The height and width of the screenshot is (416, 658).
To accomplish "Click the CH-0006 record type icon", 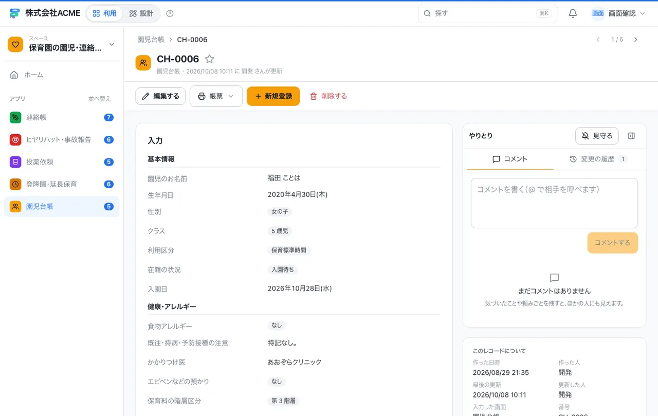I will pyautogui.click(x=143, y=63).
